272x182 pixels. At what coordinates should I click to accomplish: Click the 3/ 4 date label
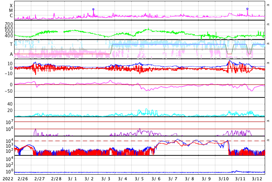tap(123, 179)
